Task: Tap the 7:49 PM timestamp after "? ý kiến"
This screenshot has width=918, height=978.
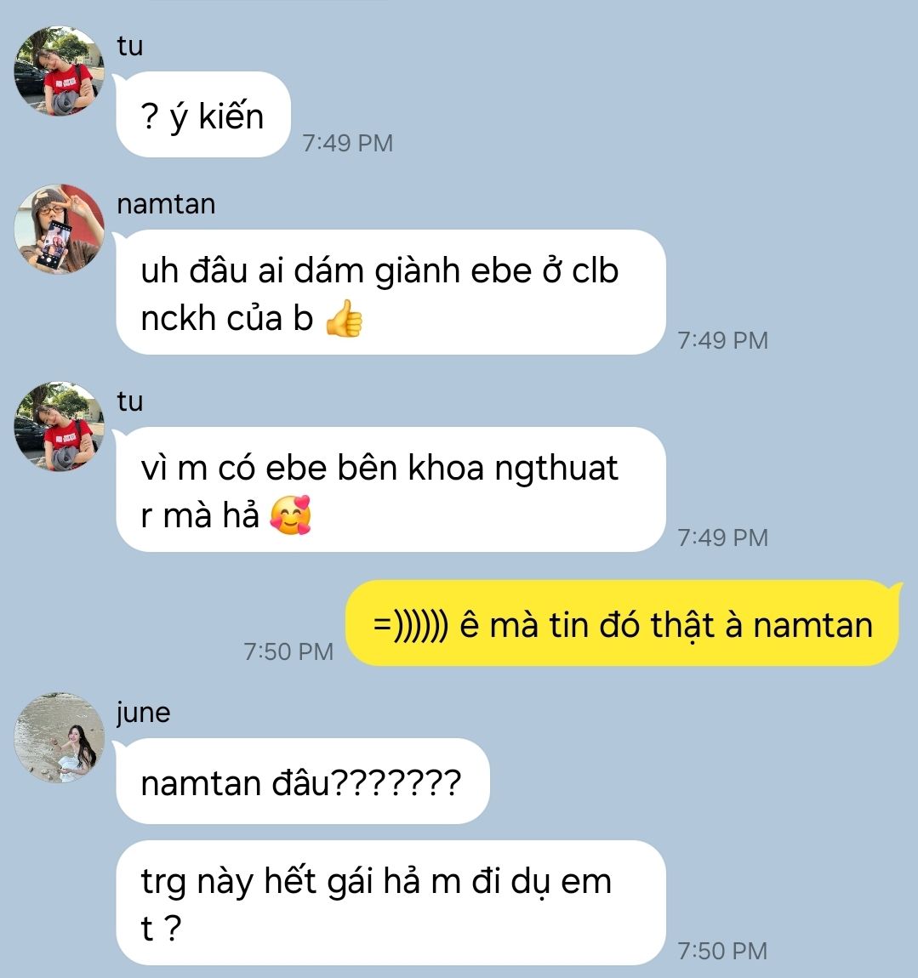Action: [348, 143]
